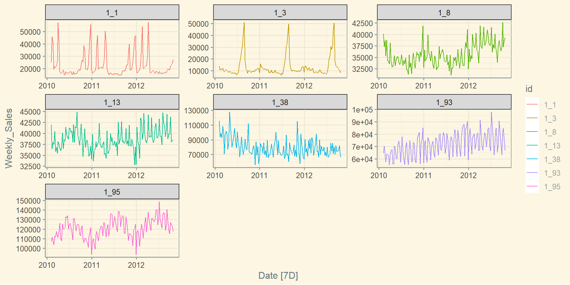Click the 150000 tick label in 1_95 panel
Viewport: 570px width, 285px height.
click(28, 201)
